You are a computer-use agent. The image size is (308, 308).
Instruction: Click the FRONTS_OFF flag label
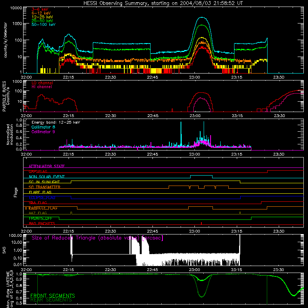point(40,218)
